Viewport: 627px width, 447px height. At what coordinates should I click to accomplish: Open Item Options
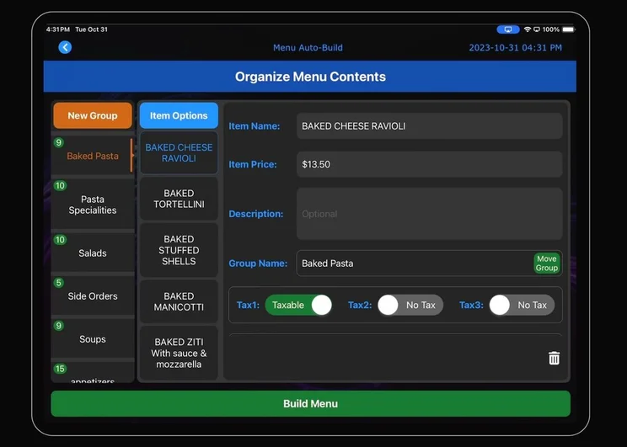click(x=179, y=115)
